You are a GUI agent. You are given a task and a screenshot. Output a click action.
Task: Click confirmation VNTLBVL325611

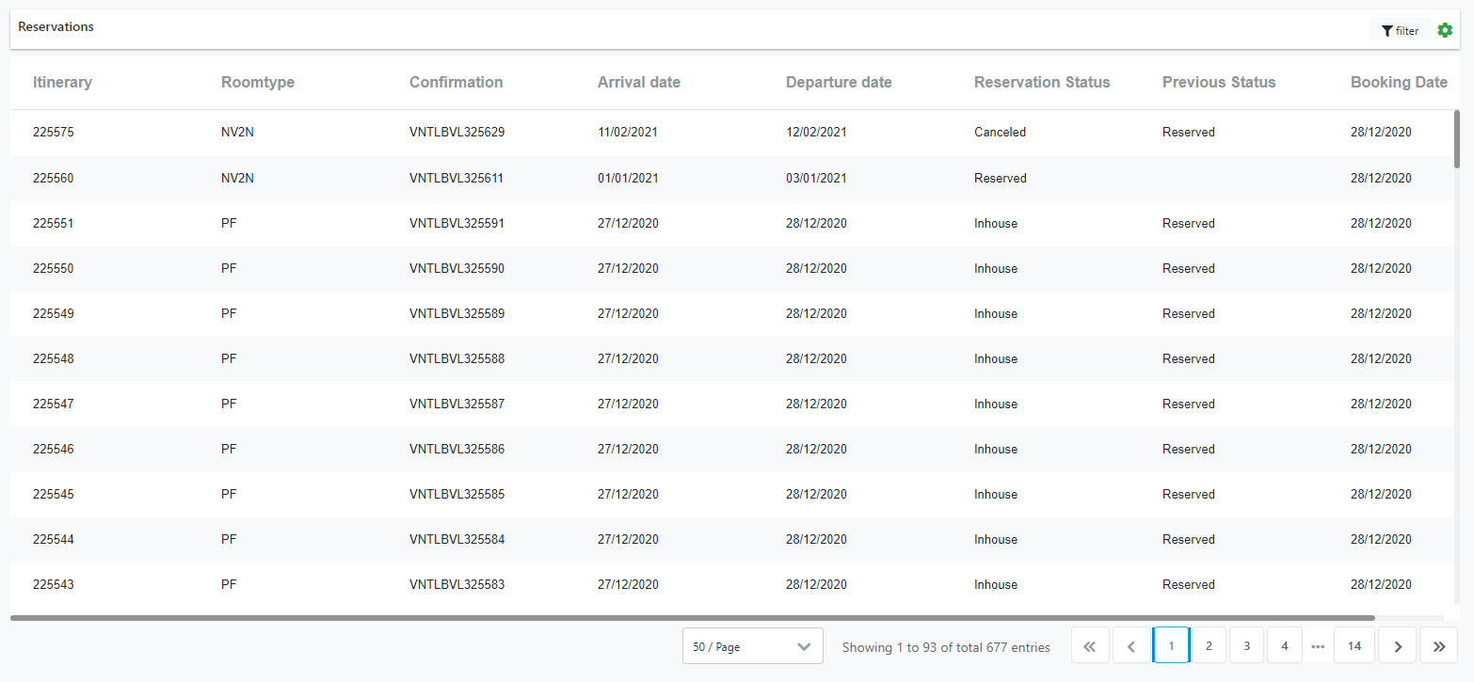(x=457, y=178)
